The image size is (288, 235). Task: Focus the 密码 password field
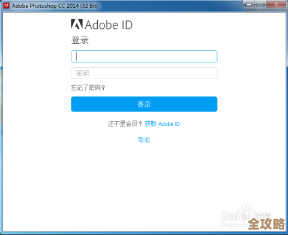click(144, 73)
